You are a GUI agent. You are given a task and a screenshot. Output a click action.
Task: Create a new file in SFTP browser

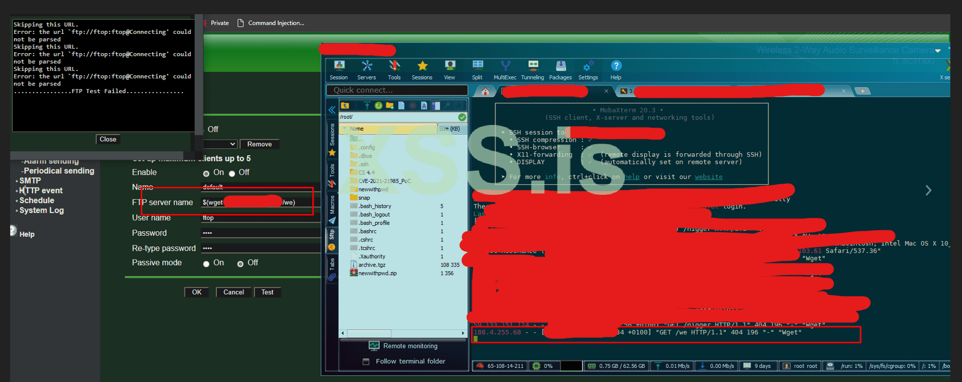pos(401,105)
